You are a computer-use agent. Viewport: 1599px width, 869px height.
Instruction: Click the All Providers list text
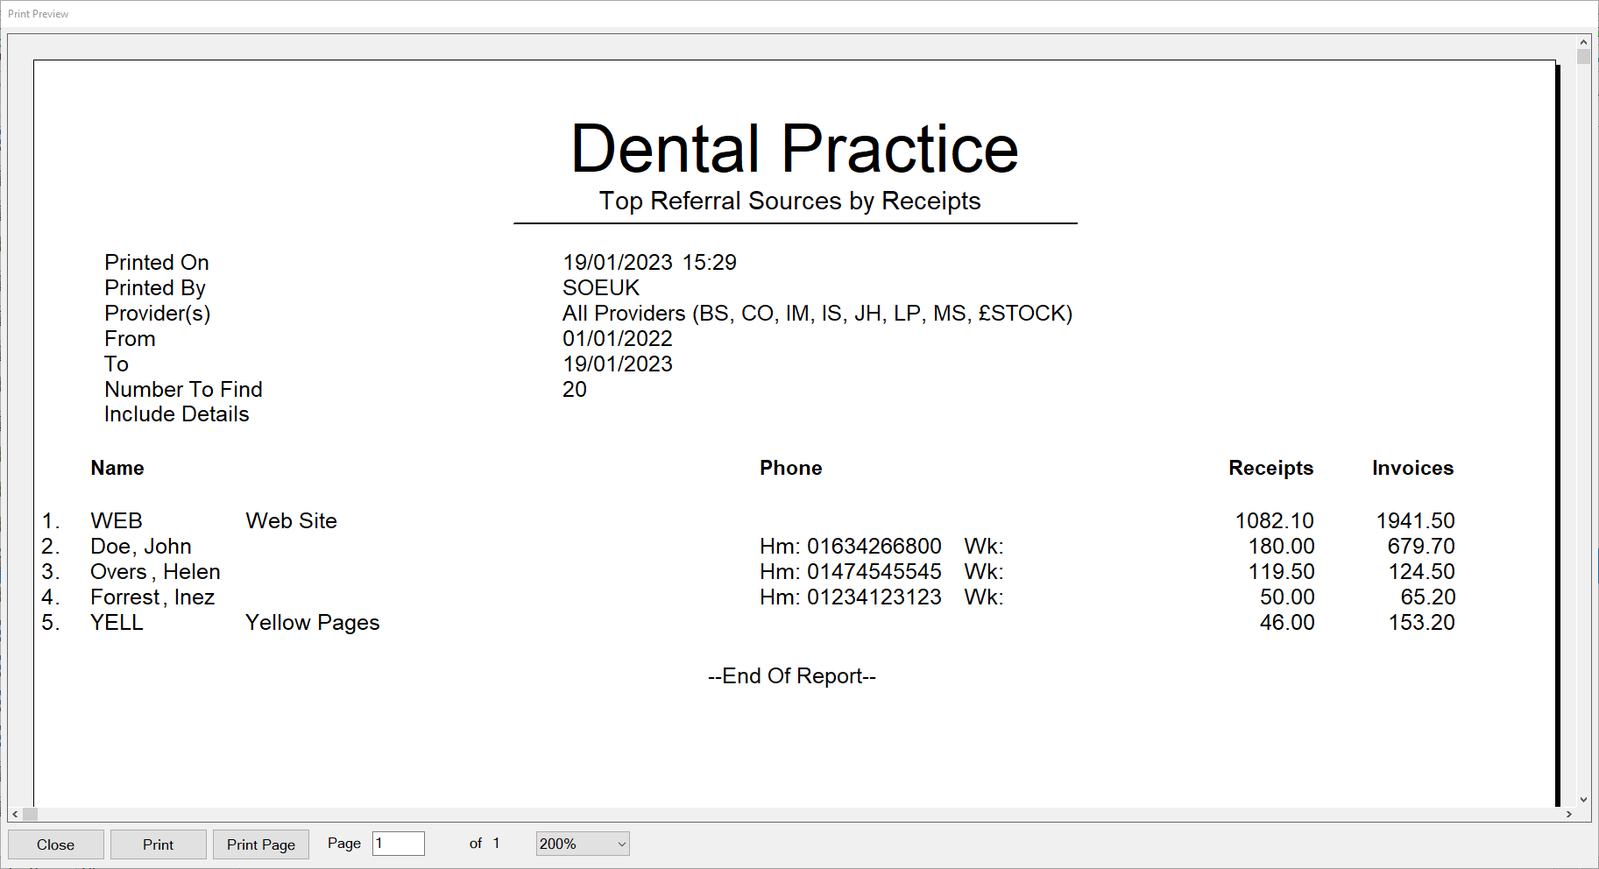817,313
